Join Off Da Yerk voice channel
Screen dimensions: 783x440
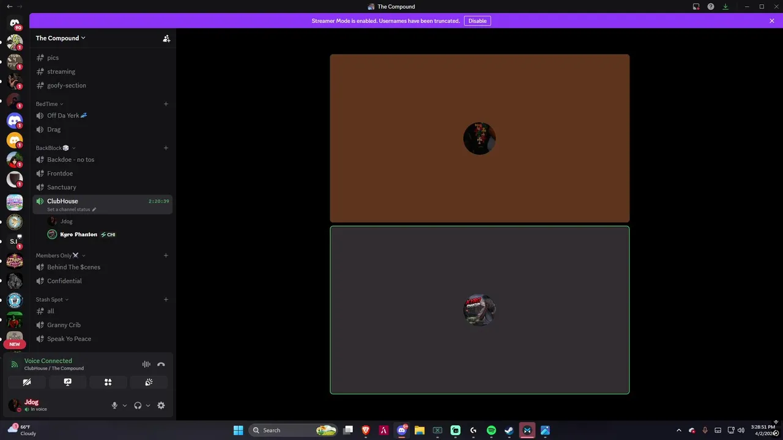click(102, 116)
